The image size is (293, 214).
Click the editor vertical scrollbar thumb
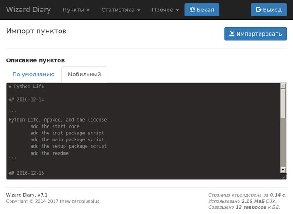point(283,103)
